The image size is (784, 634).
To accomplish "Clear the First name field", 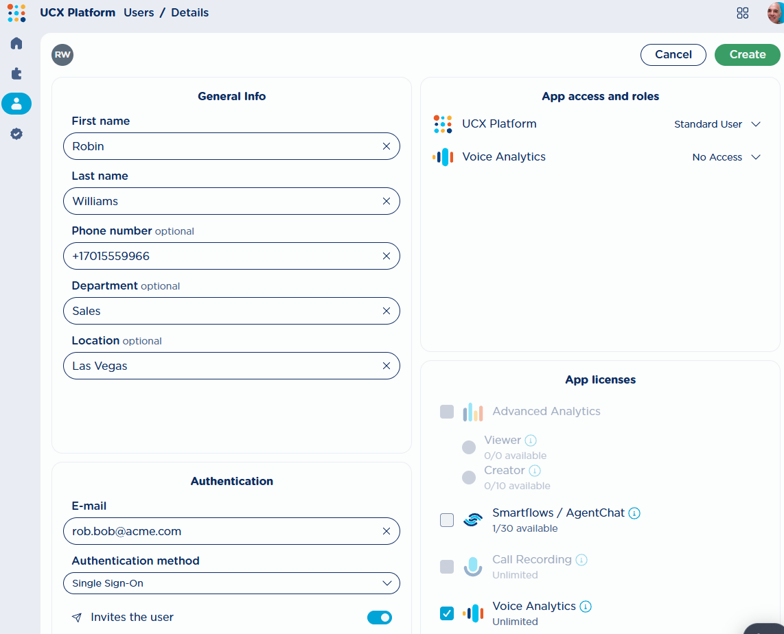I will [386, 146].
